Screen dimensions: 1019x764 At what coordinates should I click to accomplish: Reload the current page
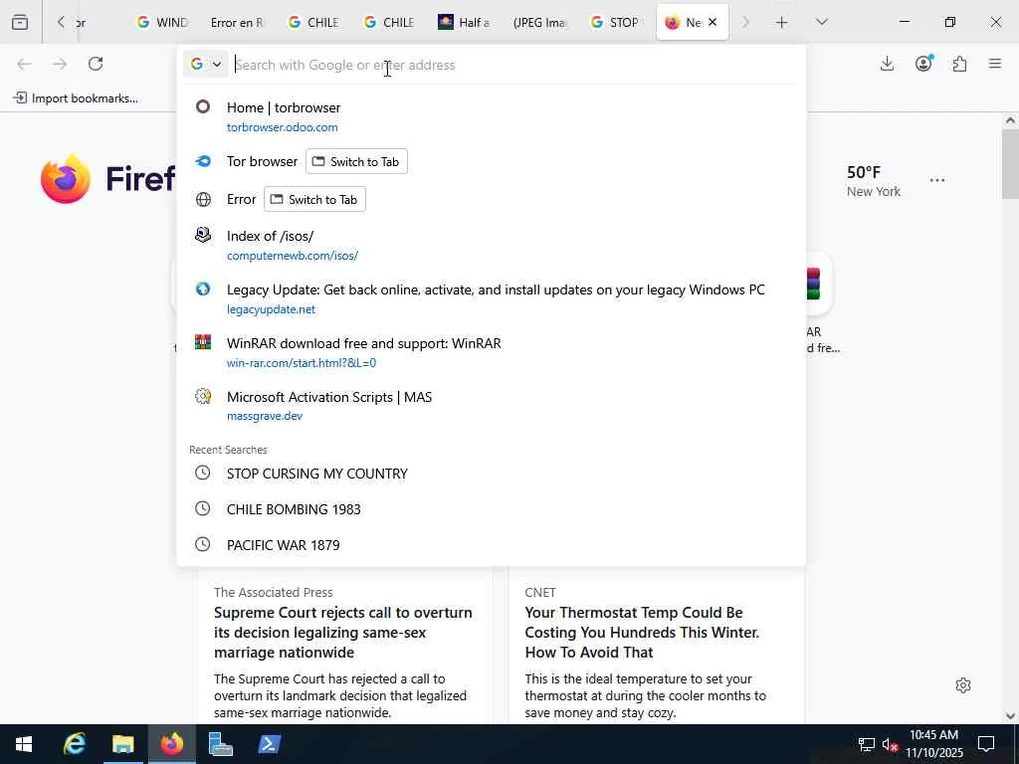coord(96,64)
